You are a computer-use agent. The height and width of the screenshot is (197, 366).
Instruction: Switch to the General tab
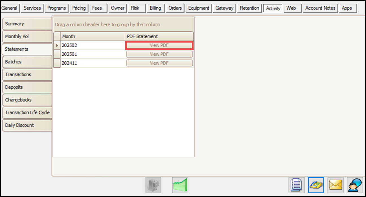point(10,8)
